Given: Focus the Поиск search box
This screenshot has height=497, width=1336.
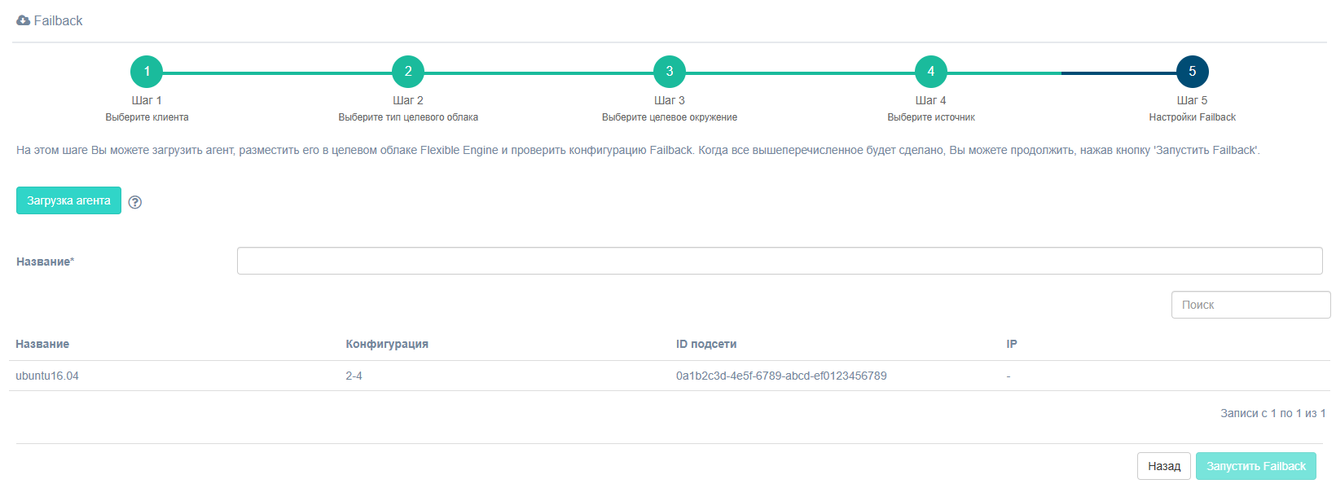Looking at the screenshot, I should [1250, 305].
